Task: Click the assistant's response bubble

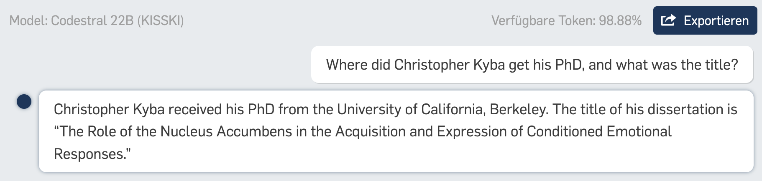Action: (x=396, y=131)
